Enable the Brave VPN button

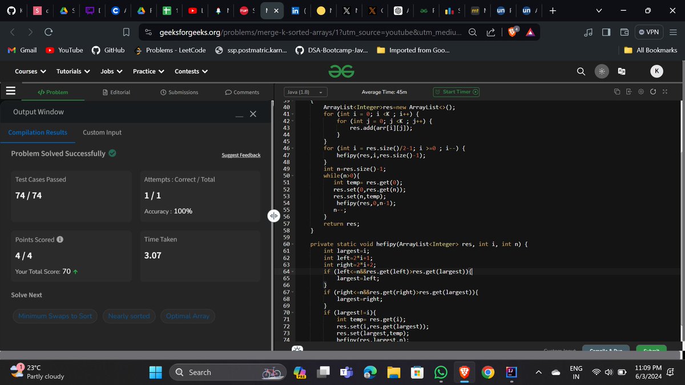tap(650, 33)
